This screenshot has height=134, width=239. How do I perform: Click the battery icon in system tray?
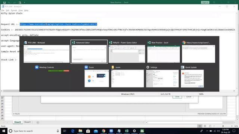[211, 131]
